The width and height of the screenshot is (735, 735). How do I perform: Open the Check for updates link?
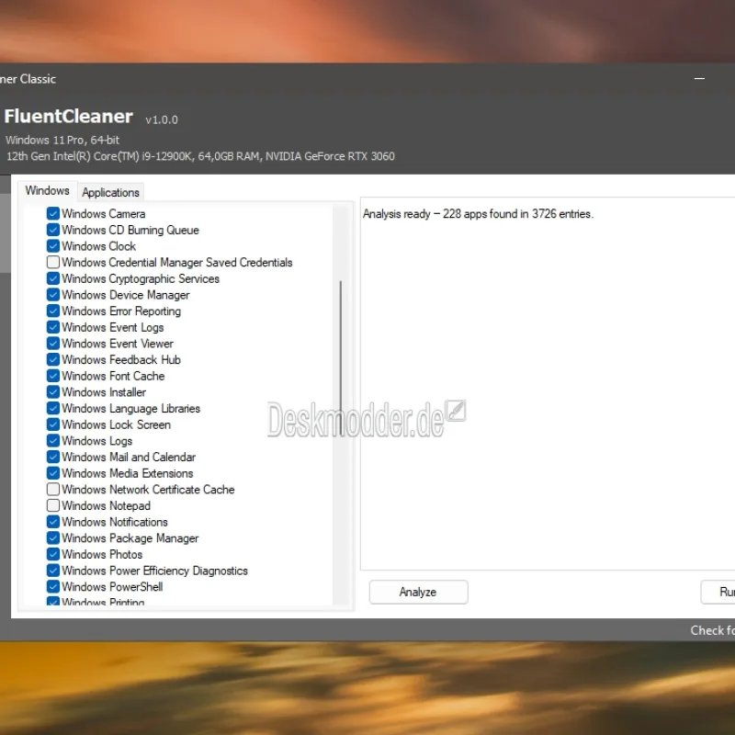[x=713, y=630]
